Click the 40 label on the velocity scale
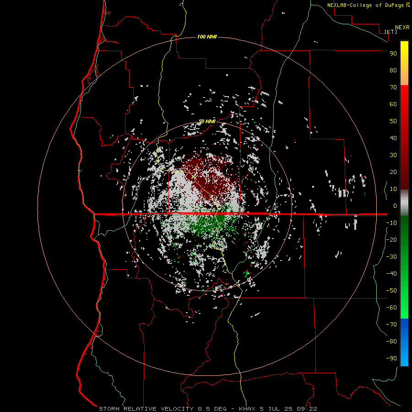412x412 pixels. [x=393, y=138]
